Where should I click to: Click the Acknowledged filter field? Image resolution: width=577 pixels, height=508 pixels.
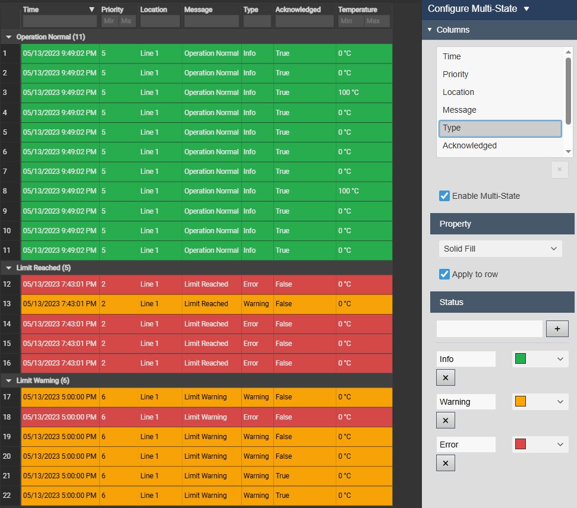305,21
